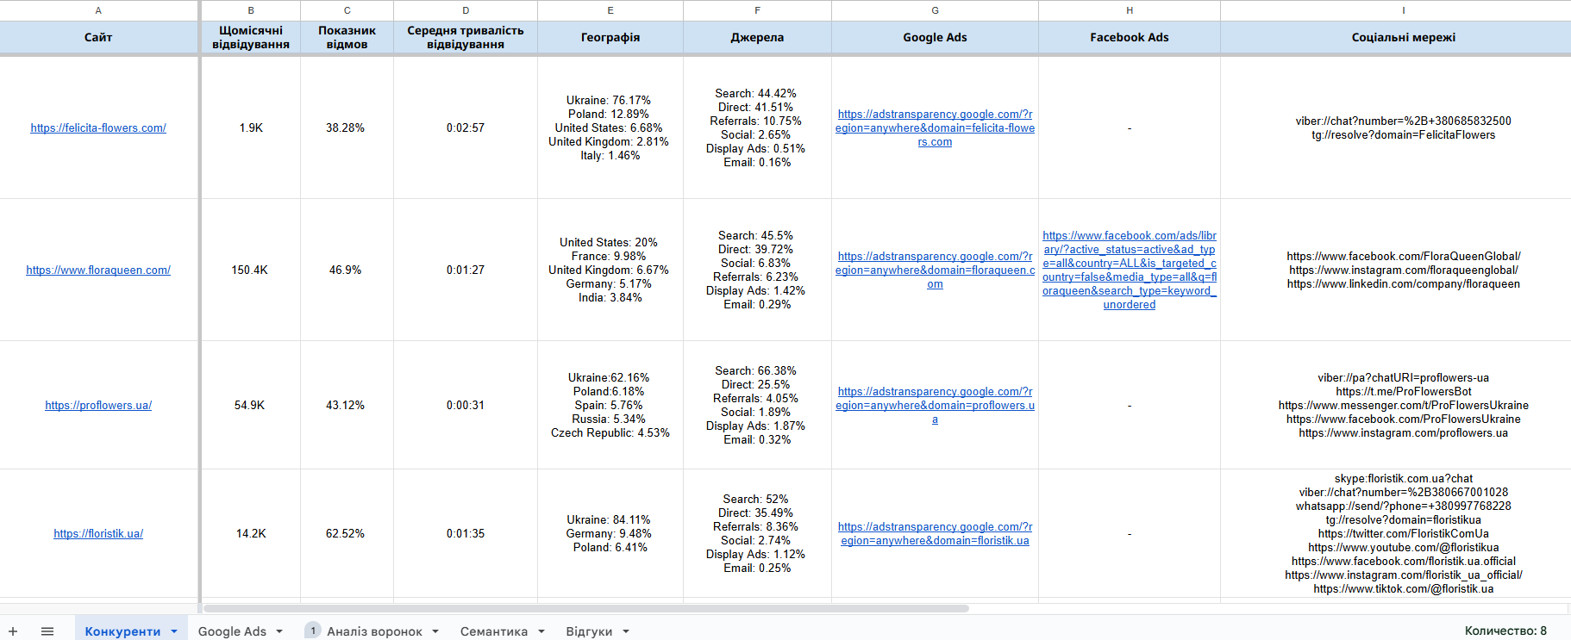Screen dimensions: 1571x640
Task: Select column G header
Action: (x=935, y=10)
